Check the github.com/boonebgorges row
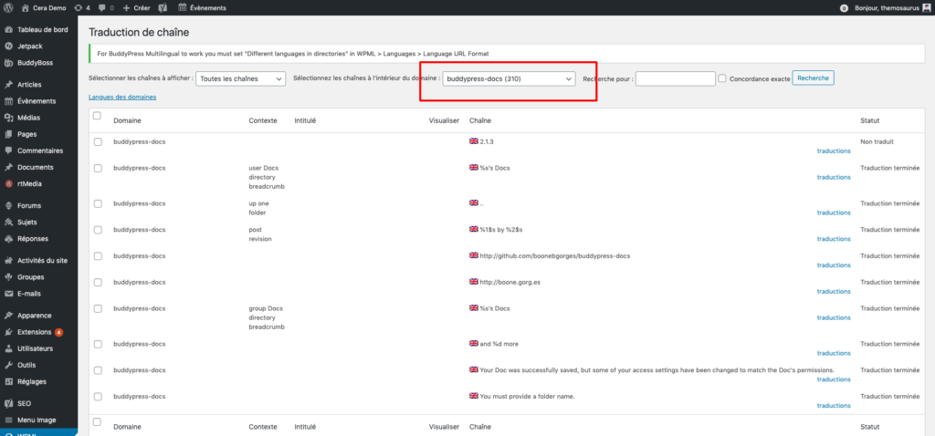 pyautogui.click(x=98, y=256)
